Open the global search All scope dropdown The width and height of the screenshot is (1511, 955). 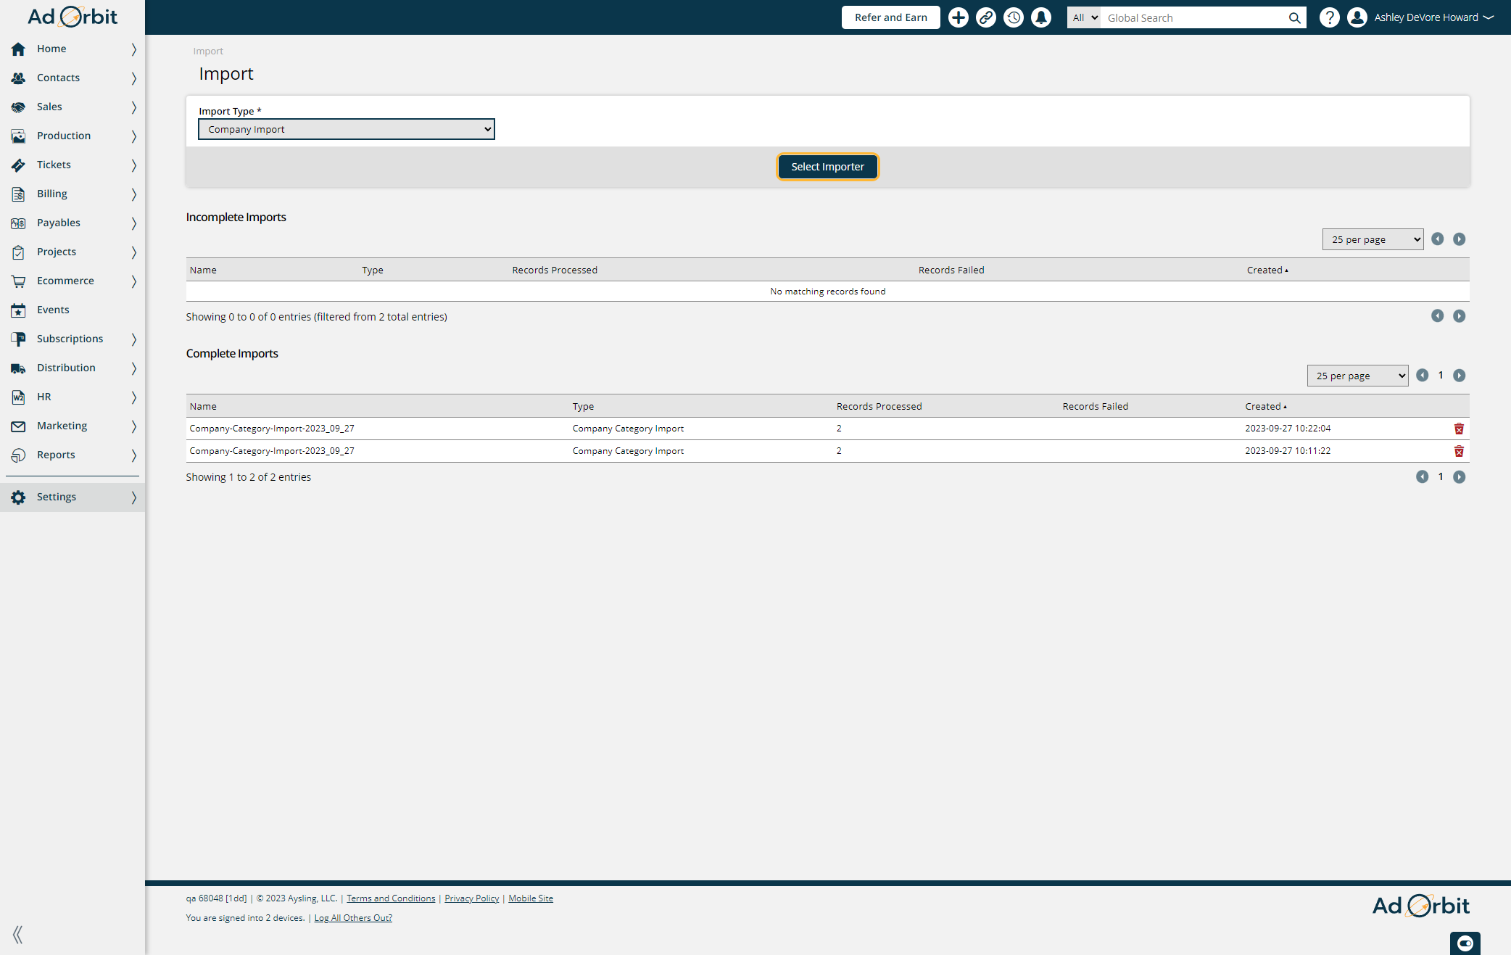(1084, 18)
